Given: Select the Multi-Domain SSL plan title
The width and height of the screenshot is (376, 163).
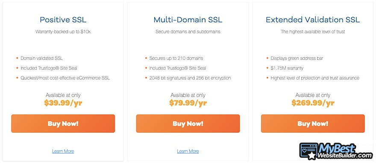Looking at the screenshot, I should point(188,20).
